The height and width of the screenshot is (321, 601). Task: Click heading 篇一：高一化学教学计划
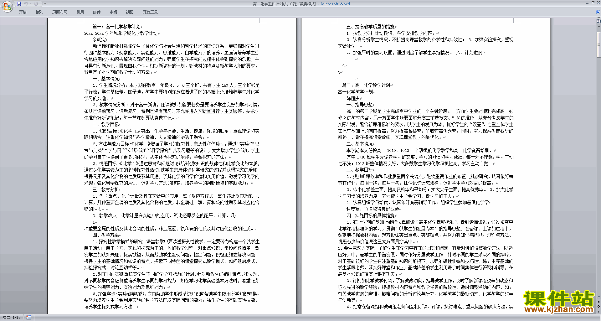(116, 27)
